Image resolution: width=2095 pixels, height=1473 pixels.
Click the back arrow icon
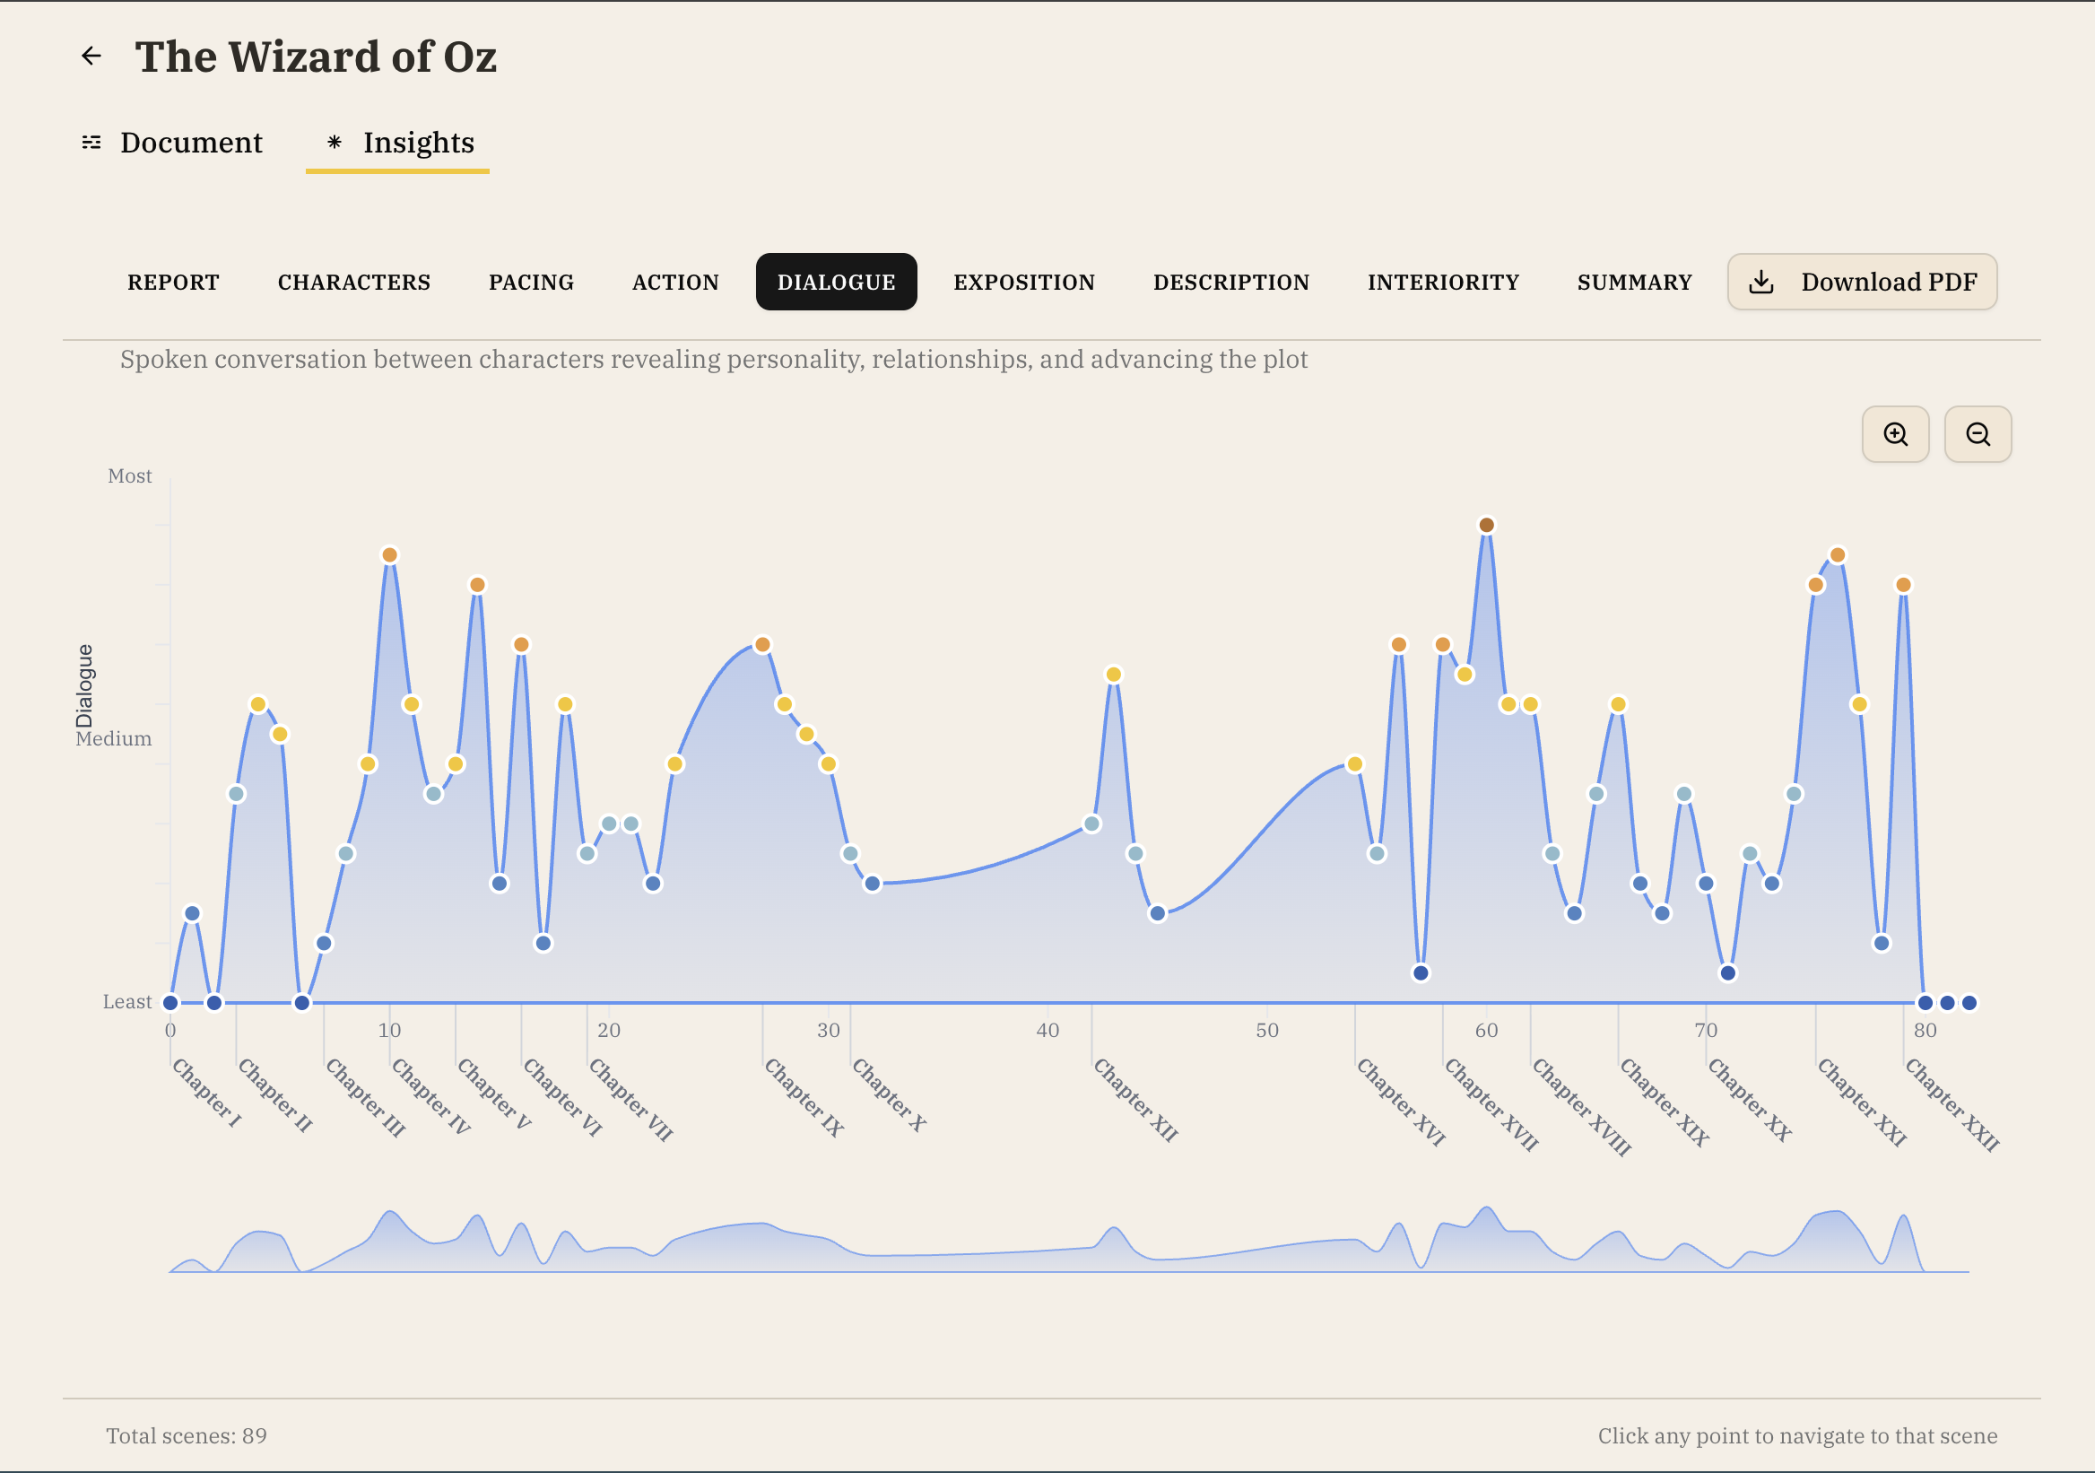click(x=91, y=57)
